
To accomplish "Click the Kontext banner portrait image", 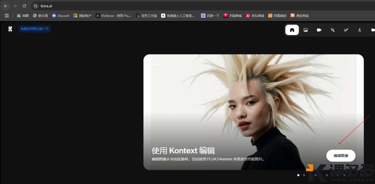I will pyautogui.click(x=253, y=112).
